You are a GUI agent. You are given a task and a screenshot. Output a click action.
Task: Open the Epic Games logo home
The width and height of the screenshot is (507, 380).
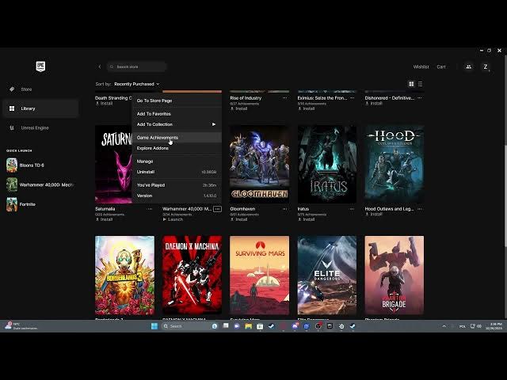pos(40,66)
